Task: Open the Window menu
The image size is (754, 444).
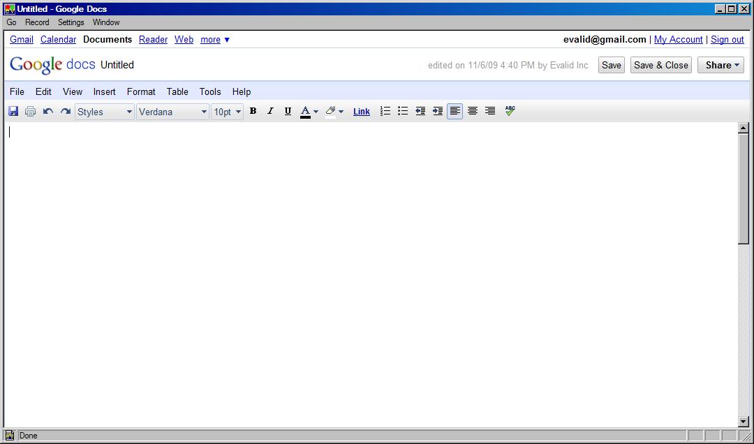Action: pos(106,22)
